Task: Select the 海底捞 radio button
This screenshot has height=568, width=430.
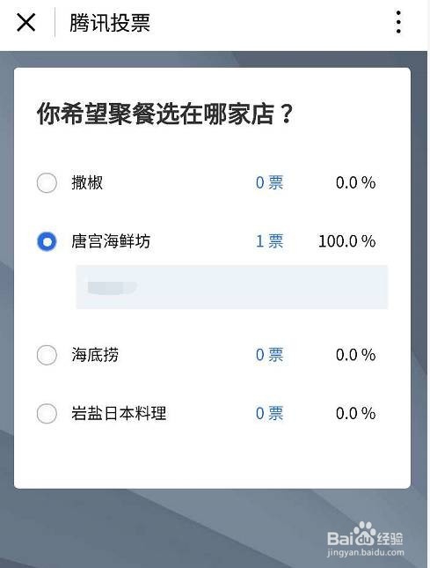Action: click(47, 355)
